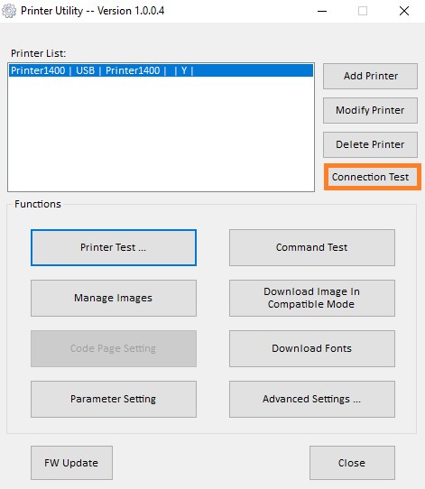This screenshot has width=425, height=489.
Task: Open Manage Images
Action: pyautogui.click(x=114, y=298)
